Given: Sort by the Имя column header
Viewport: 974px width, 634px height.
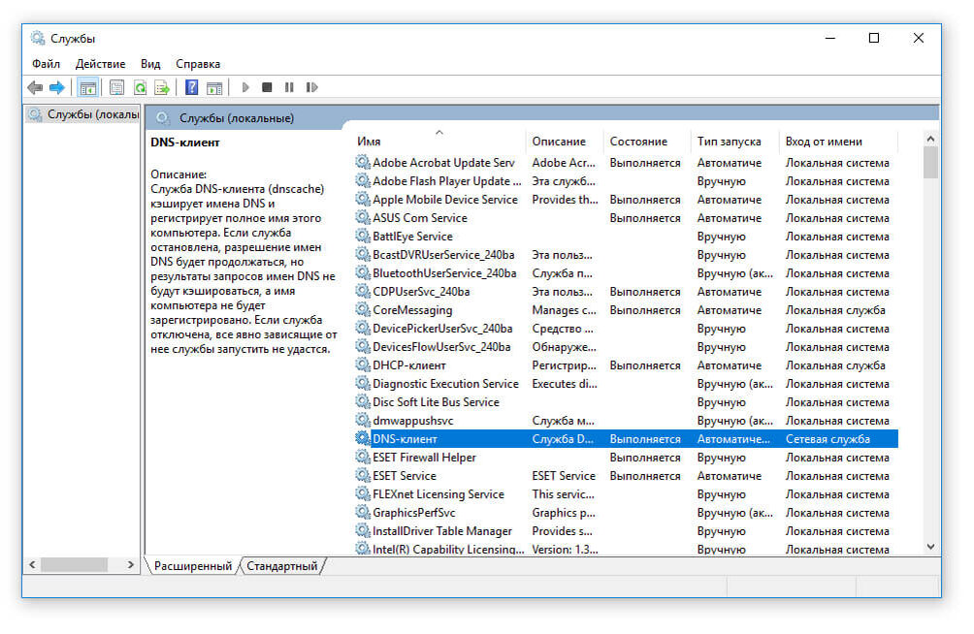Looking at the screenshot, I should tap(439, 141).
